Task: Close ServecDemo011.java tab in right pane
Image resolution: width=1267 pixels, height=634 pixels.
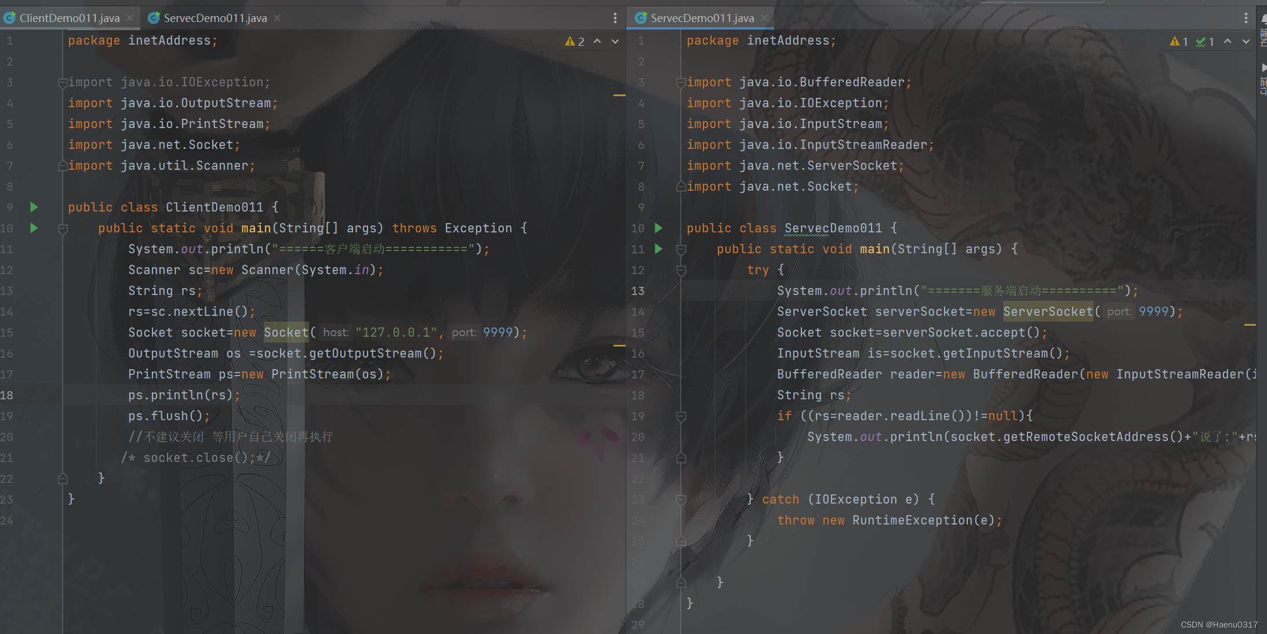Action: pyautogui.click(x=764, y=18)
